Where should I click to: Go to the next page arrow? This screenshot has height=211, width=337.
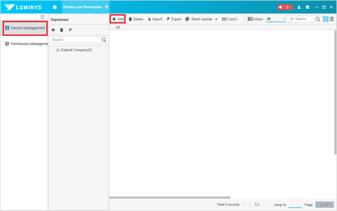[264, 205]
